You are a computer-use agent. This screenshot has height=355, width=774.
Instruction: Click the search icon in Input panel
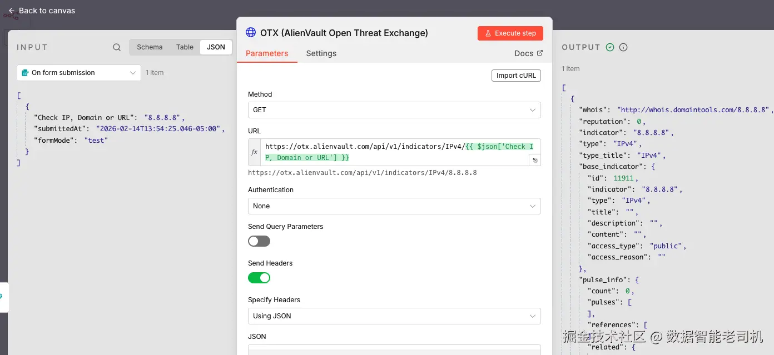pyautogui.click(x=117, y=47)
